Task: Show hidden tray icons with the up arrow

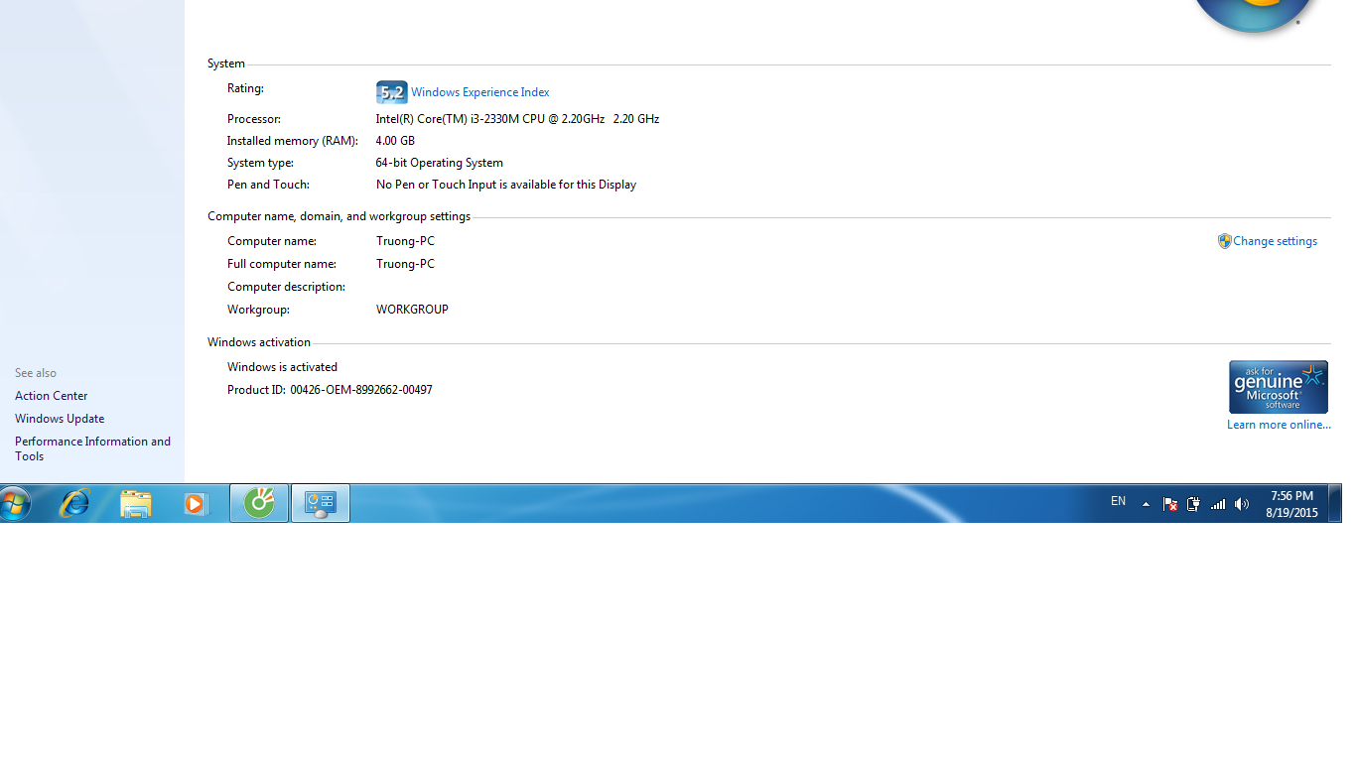Action: click(x=1146, y=504)
